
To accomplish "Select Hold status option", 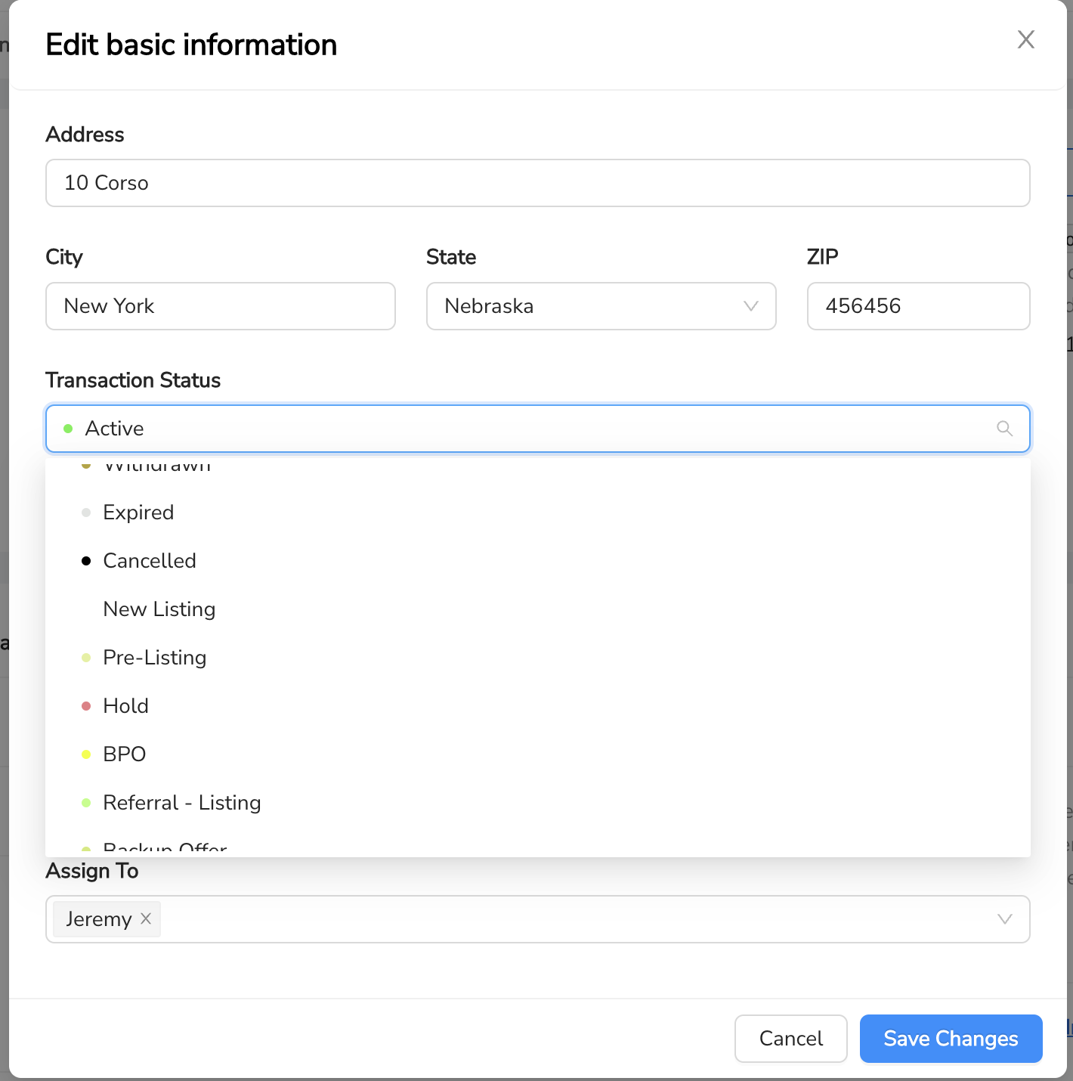I will [538, 706].
